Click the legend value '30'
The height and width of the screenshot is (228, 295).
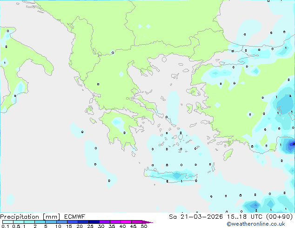[x=101, y=226]
